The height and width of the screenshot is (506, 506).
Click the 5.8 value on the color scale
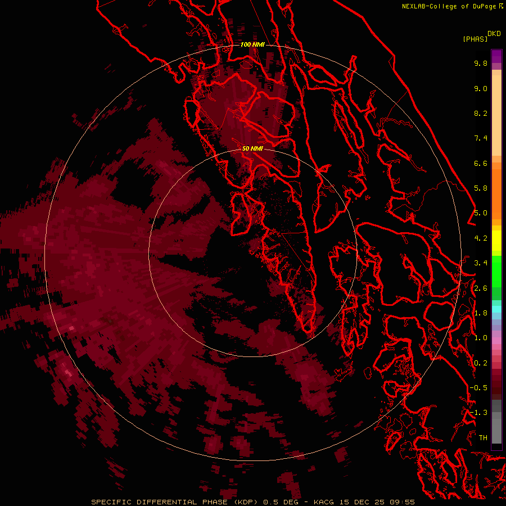click(481, 188)
